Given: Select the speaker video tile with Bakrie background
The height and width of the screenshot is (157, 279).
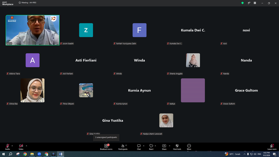Looking at the screenshot, I should tap(33, 30).
